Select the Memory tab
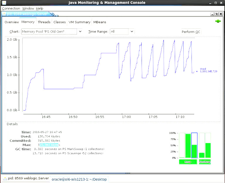Viewport: 225px width, 183px height. click(28, 22)
